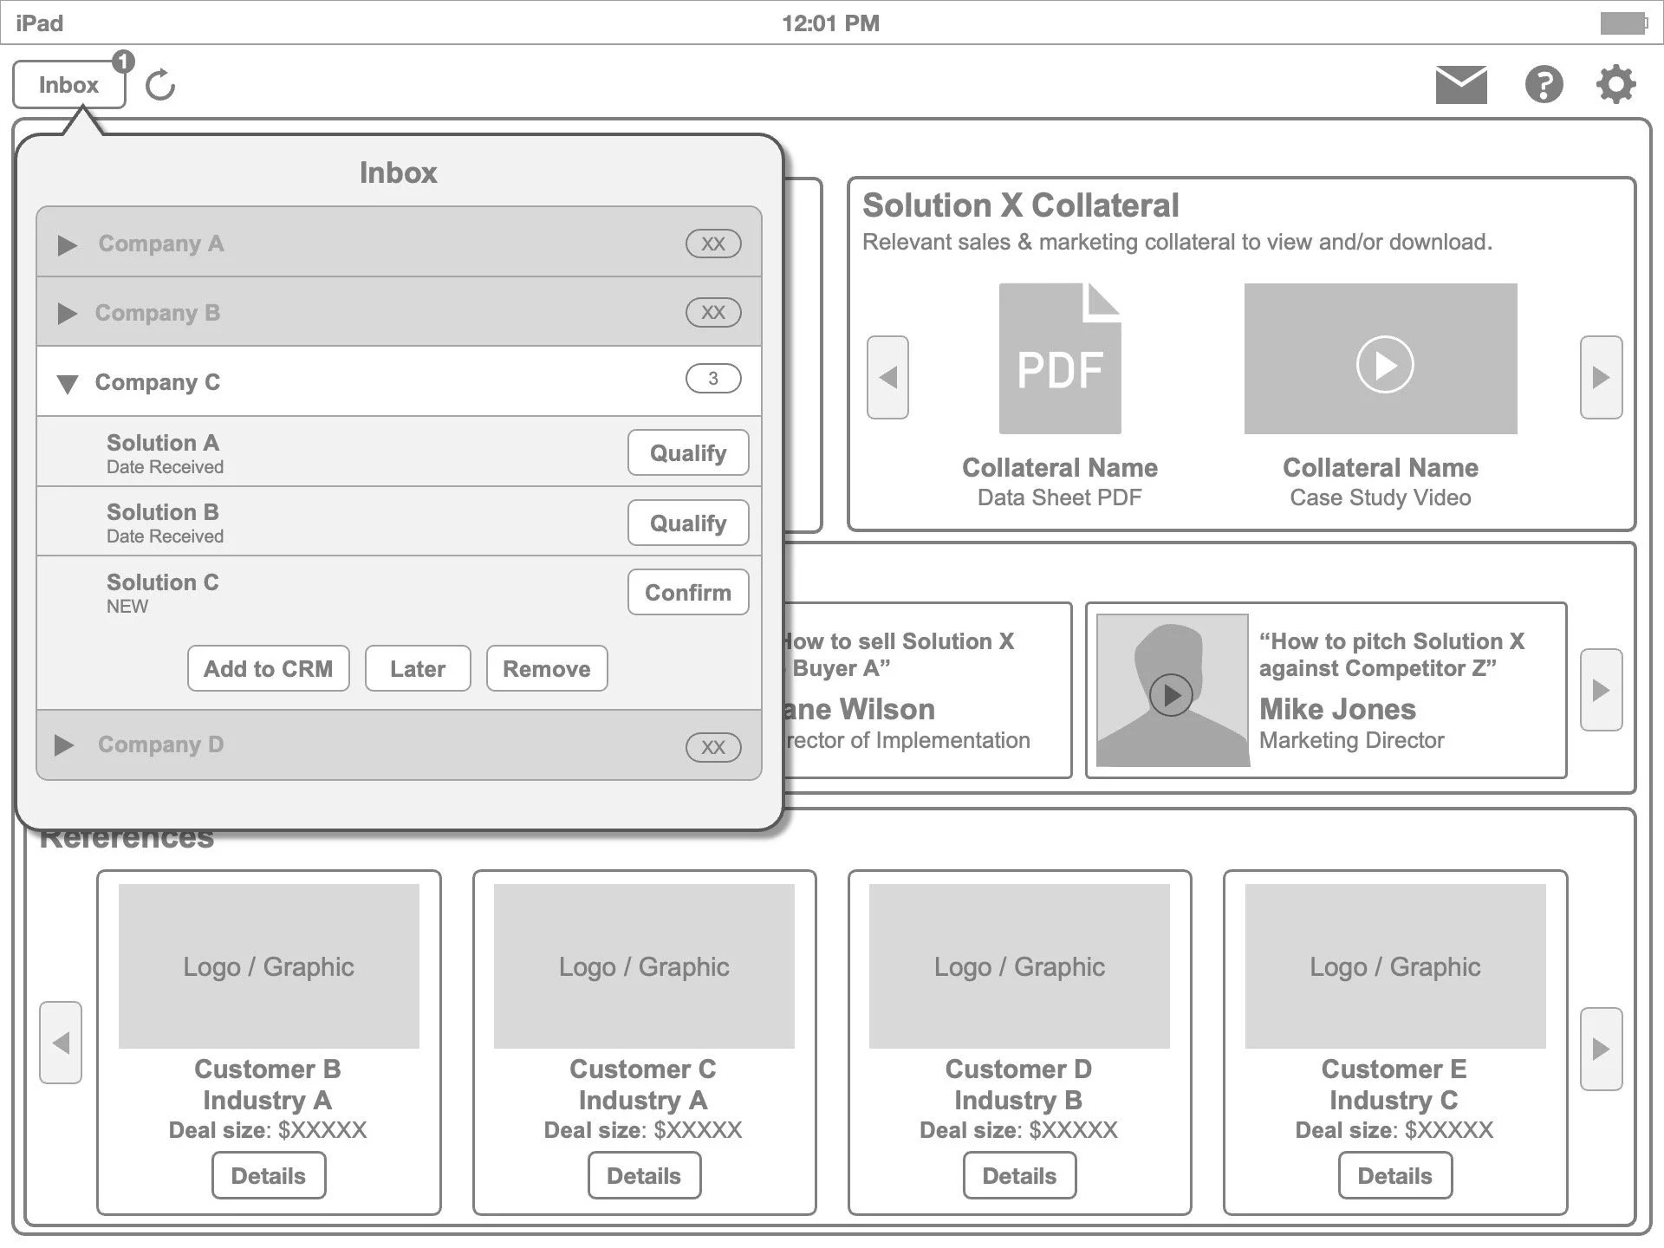Click Confirm for Solution C

[688, 593]
